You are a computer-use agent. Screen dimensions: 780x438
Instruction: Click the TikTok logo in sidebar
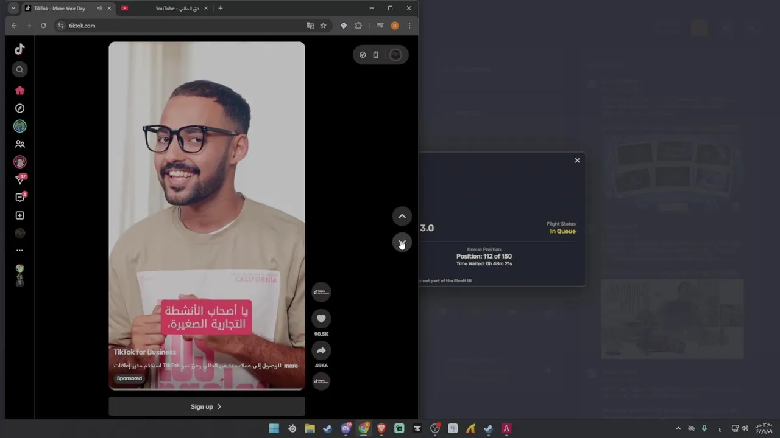(19, 49)
